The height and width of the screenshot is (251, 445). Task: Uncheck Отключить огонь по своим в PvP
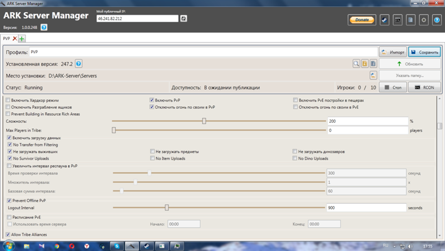pyautogui.click(x=152, y=107)
